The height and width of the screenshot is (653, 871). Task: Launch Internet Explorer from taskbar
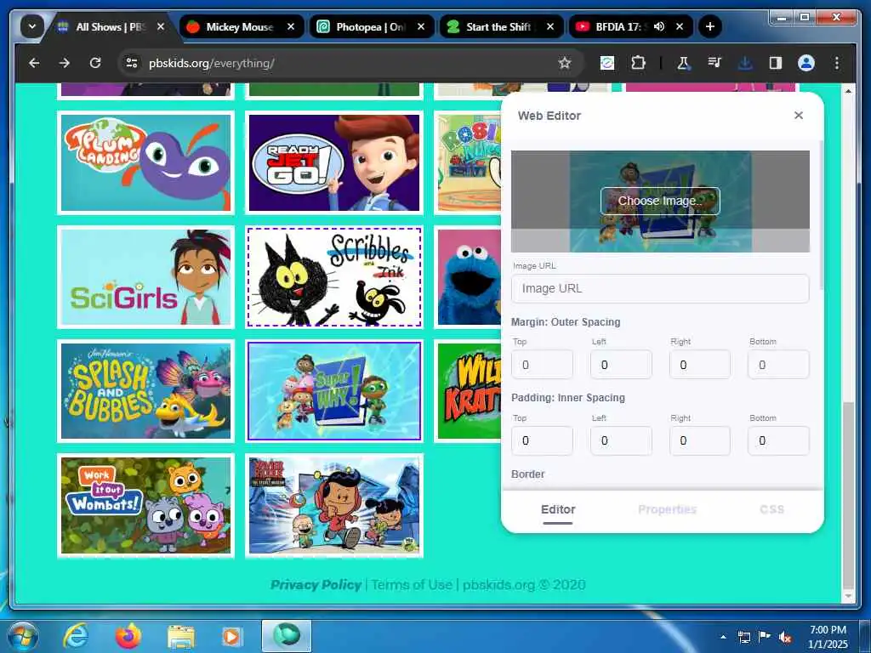75,636
